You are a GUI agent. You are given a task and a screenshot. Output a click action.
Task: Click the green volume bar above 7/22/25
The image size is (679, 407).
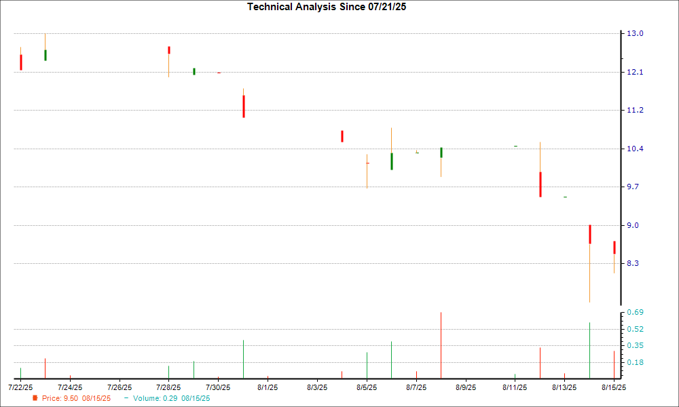click(20, 373)
